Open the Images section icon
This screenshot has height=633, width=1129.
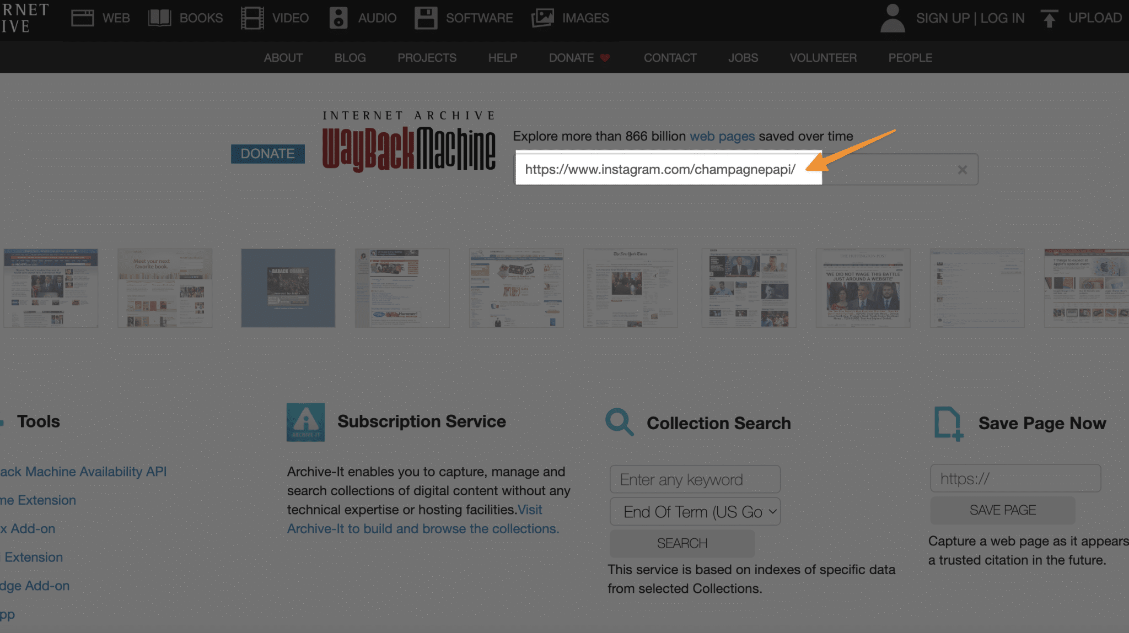tap(543, 17)
